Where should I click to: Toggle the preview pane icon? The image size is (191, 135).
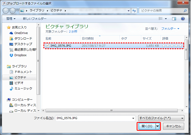click(x=174, y=19)
